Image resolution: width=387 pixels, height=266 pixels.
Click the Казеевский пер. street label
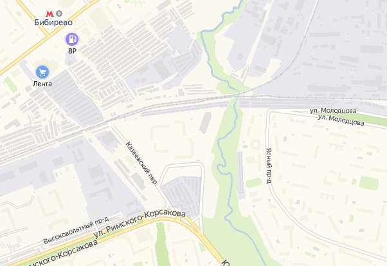coord(141,163)
